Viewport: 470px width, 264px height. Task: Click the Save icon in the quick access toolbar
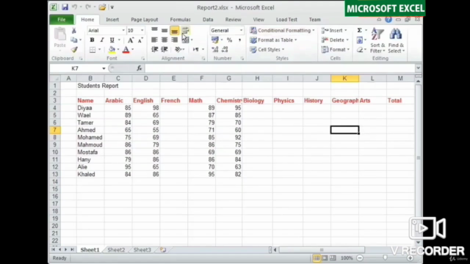pyautogui.click(x=65, y=7)
